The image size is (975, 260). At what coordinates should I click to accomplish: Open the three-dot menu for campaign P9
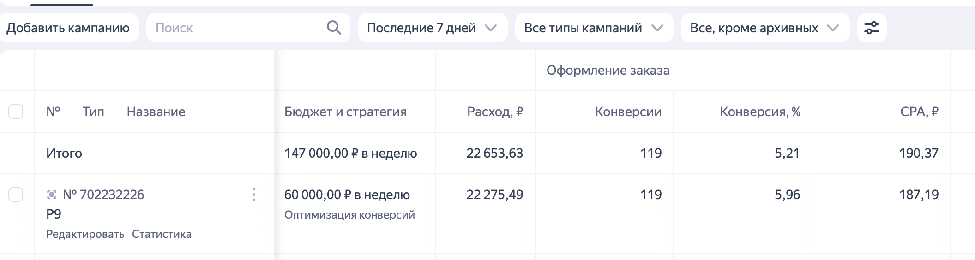(x=253, y=195)
